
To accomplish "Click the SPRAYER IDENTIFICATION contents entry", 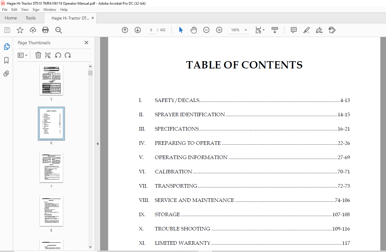I will point(244,115).
